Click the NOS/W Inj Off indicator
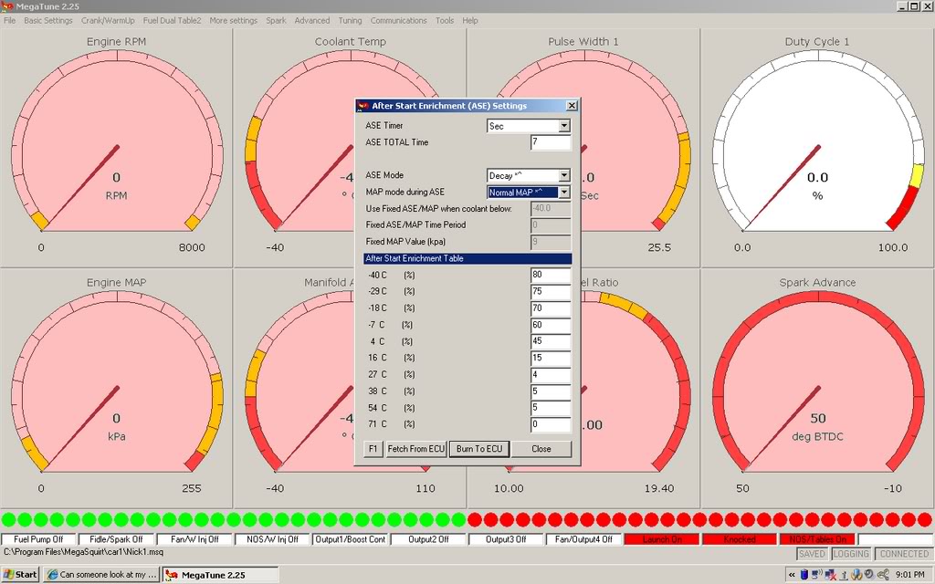The height and width of the screenshot is (584, 935). tap(272, 539)
